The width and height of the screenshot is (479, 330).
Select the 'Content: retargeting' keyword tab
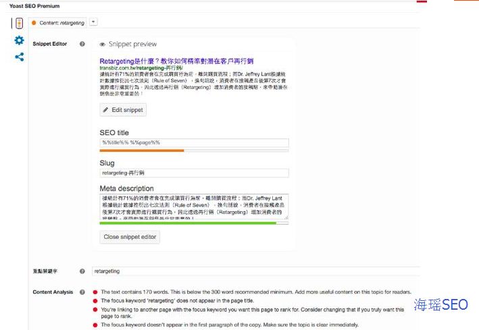tap(58, 22)
